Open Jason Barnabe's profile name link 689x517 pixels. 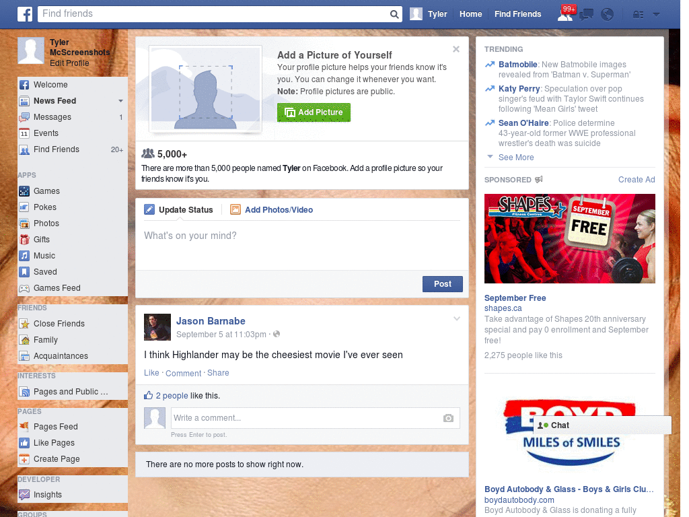coord(211,321)
